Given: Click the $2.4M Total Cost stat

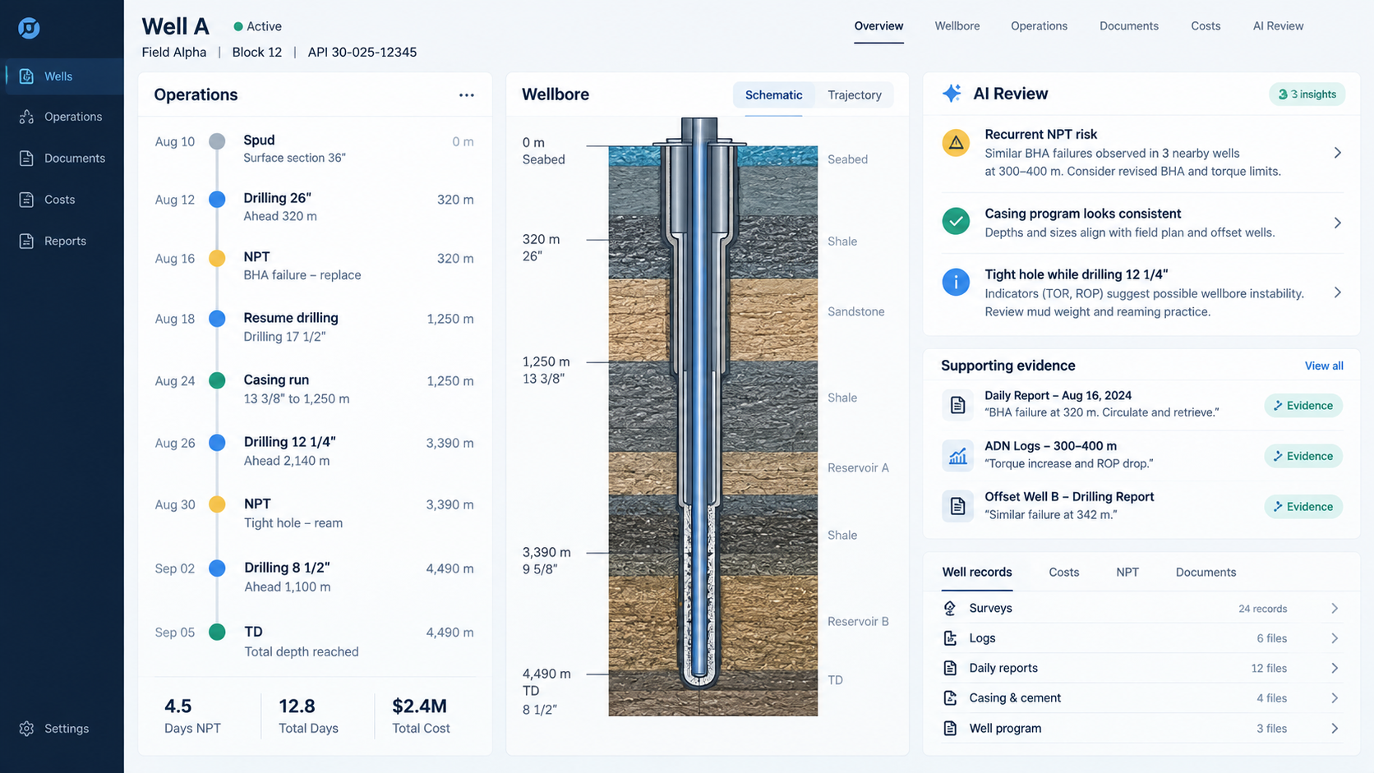Looking at the screenshot, I should (x=421, y=715).
